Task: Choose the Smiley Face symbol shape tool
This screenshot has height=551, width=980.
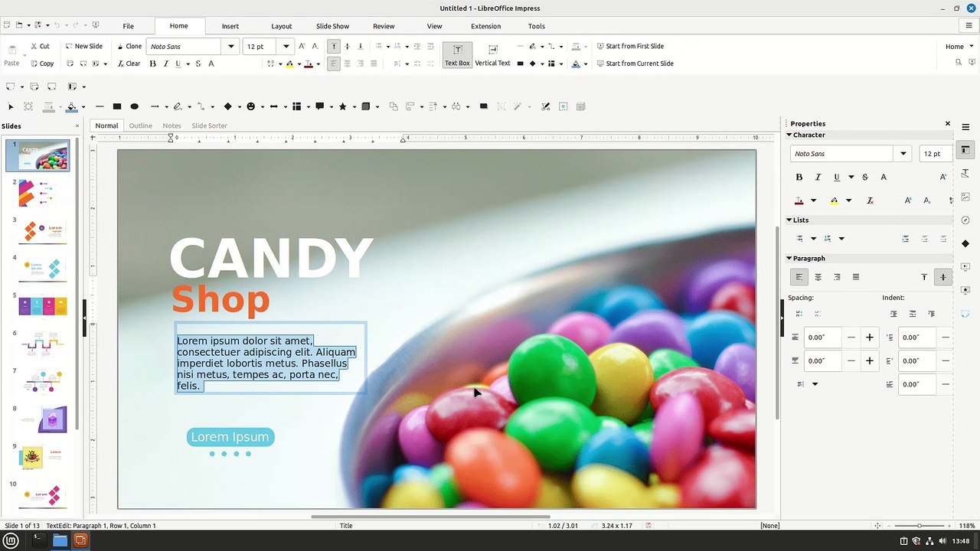Action: point(250,106)
